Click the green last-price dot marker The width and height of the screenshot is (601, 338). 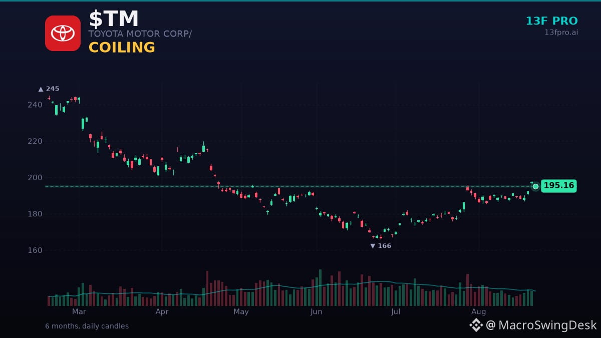[535, 186]
